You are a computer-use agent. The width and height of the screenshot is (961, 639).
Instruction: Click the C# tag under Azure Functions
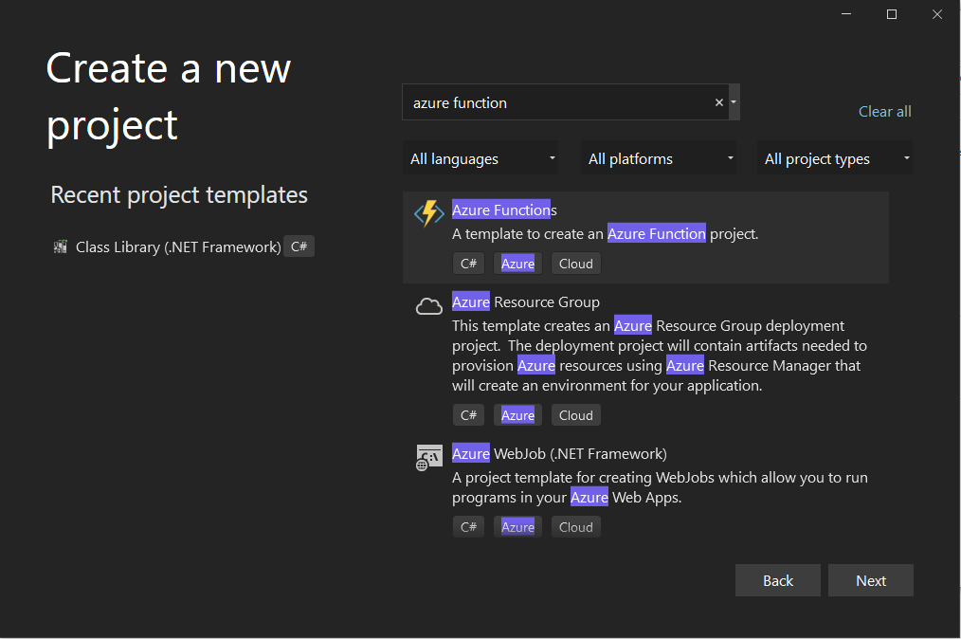(x=469, y=264)
